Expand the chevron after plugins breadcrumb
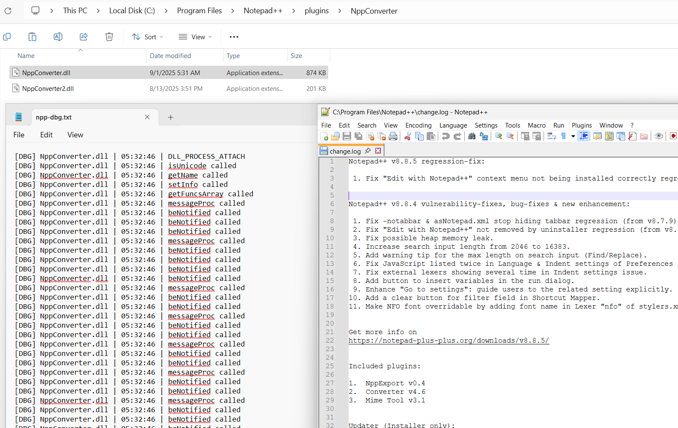Viewport: 678px width, 428px height. [340, 11]
